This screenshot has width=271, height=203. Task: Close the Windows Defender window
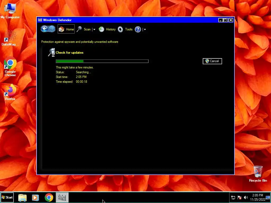coord(231,20)
